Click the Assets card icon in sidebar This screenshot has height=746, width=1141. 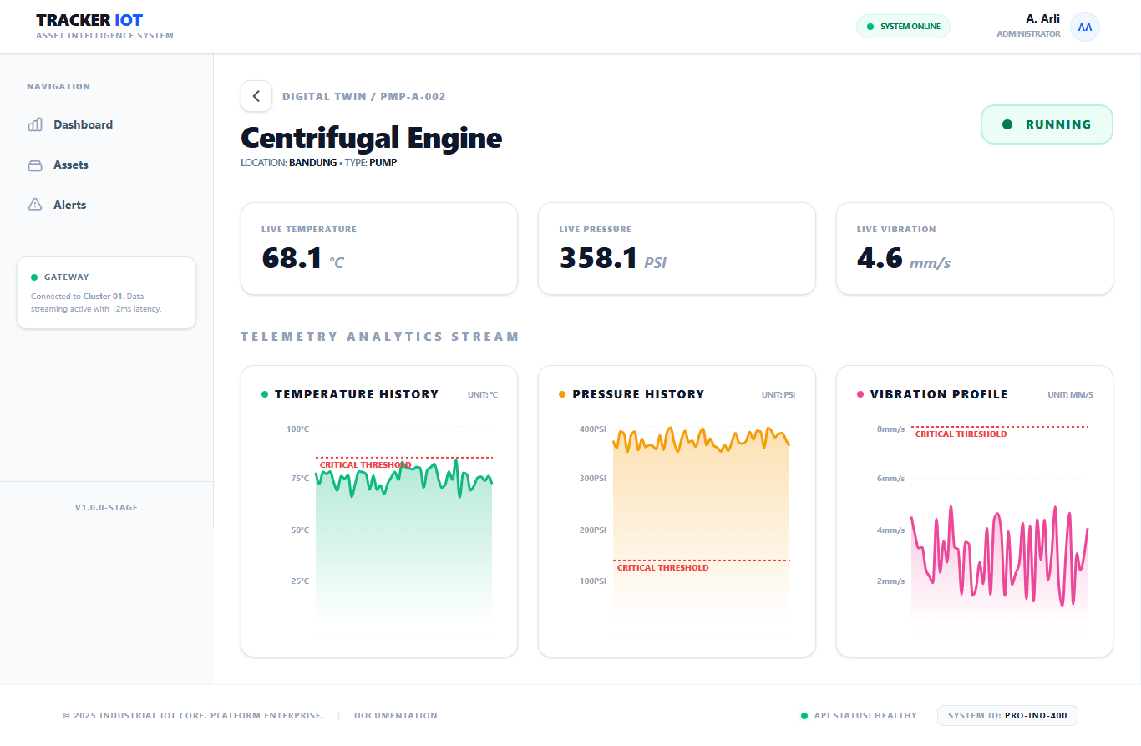(35, 165)
